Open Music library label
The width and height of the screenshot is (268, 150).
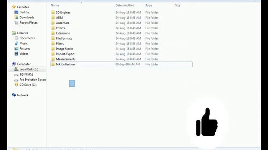(x=23, y=43)
